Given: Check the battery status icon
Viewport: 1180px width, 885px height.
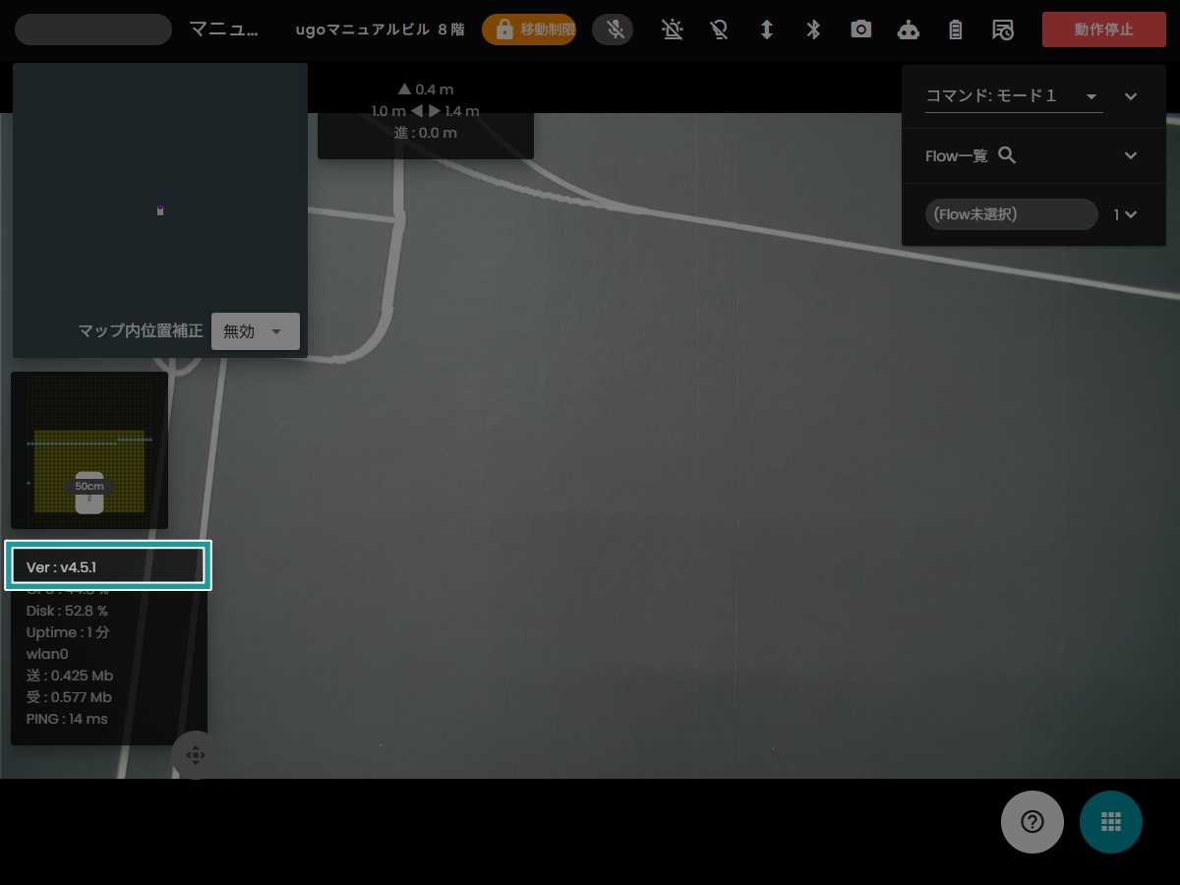Looking at the screenshot, I should pyautogui.click(x=955, y=29).
